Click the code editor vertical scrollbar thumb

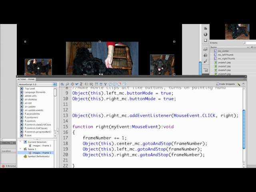(244, 129)
